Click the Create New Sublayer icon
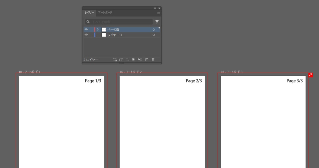The height and width of the screenshot is (168, 319). (x=140, y=60)
